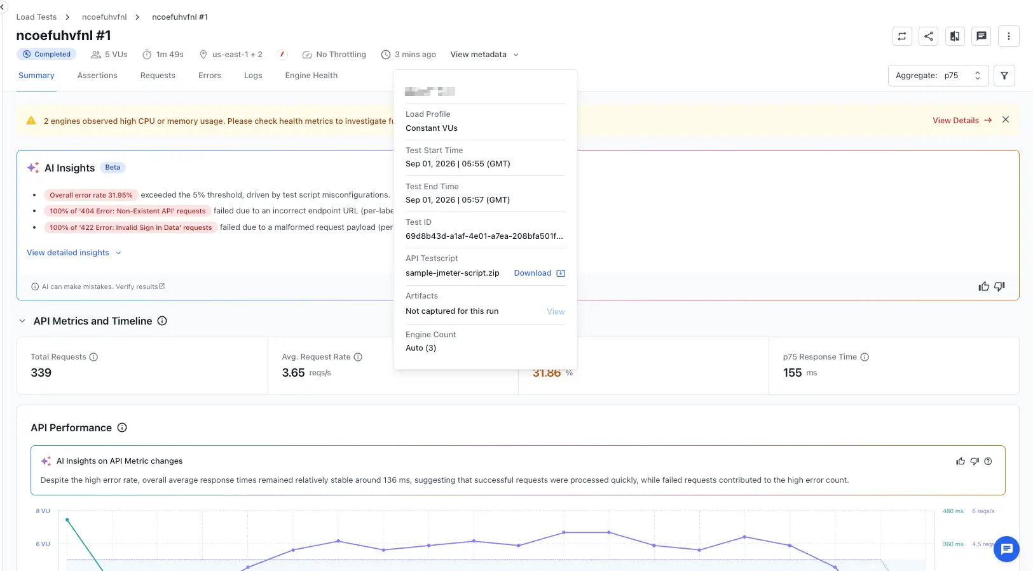Expand View detailed insights
The height and width of the screenshot is (571, 1033).
coord(74,253)
